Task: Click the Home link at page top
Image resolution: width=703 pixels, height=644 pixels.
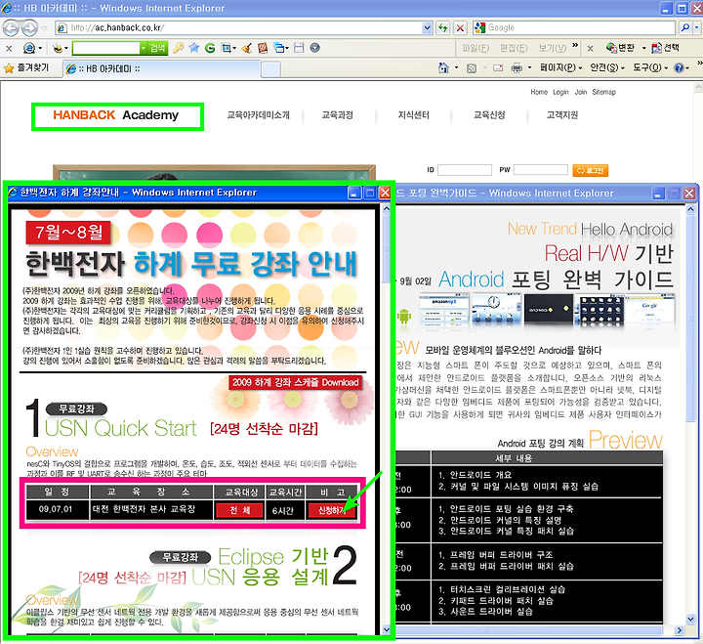Action: tap(539, 92)
